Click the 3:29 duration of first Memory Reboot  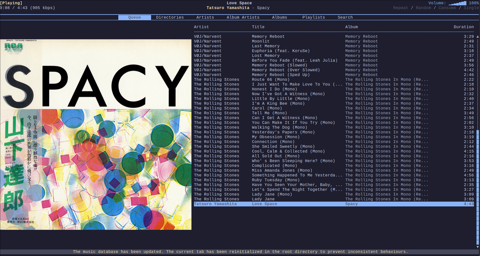(x=469, y=36)
